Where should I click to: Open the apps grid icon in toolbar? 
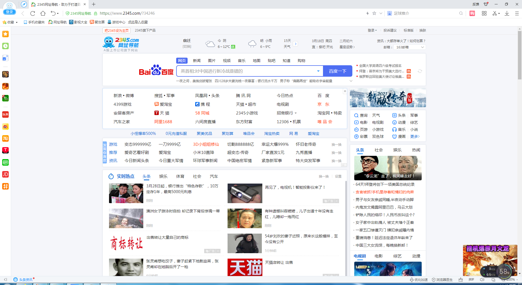[484, 13]
